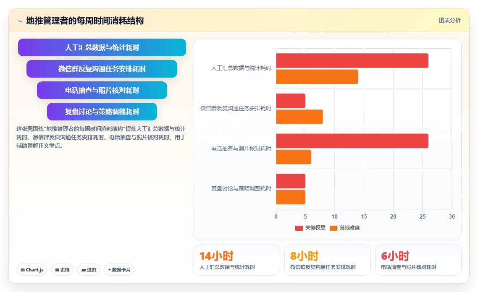
Task: Open the 8小时 data card
Action: coord(327,261)
